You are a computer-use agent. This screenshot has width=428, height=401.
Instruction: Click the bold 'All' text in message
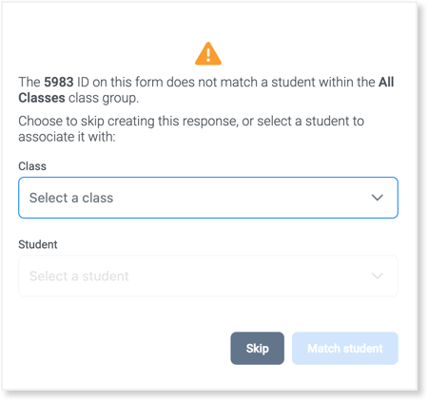[x=386, y=82]
